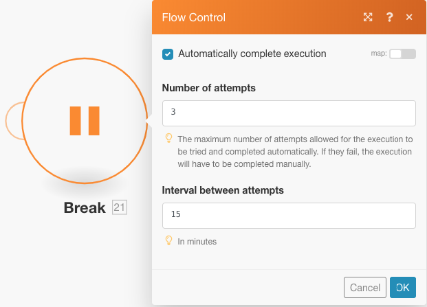Image resolution: width=427 pixels, height=307 pixels.
Task: Confirm settings with the OK button
Action: pos(403,287)
